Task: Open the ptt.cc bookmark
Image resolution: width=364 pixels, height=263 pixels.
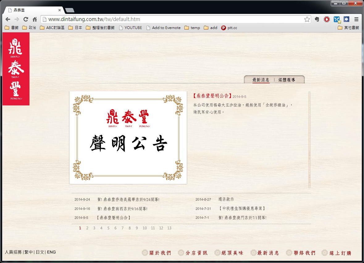Action: [229, 27]
